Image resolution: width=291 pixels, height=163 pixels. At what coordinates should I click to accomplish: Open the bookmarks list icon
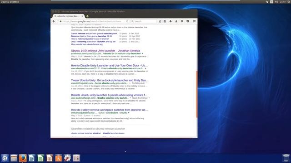click(x=165, y=21)
